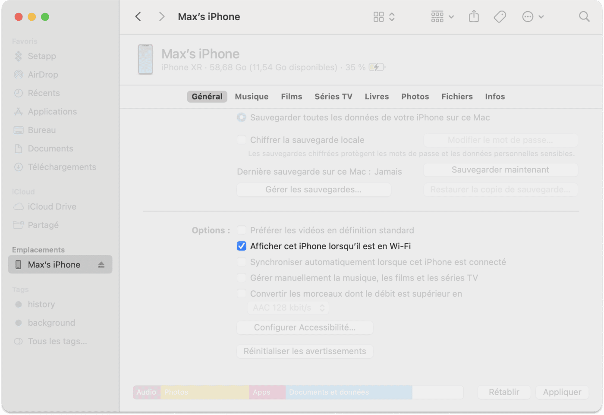This screenshot has height=415, width=604.
Task: Switch to the Livres tab
Action: [x=377, y=97]
